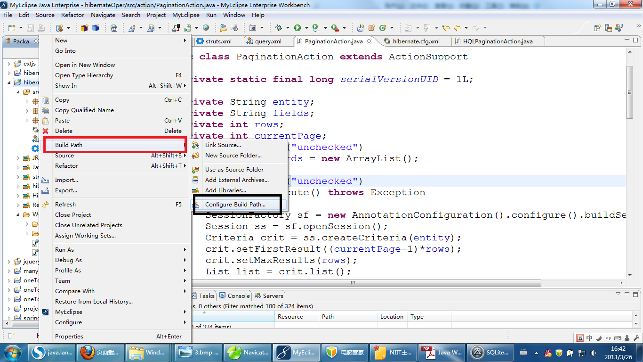The image size is (643, 362).
Task: Click the grayed-out Save toolbar icon
Action: tap(30, 28)
